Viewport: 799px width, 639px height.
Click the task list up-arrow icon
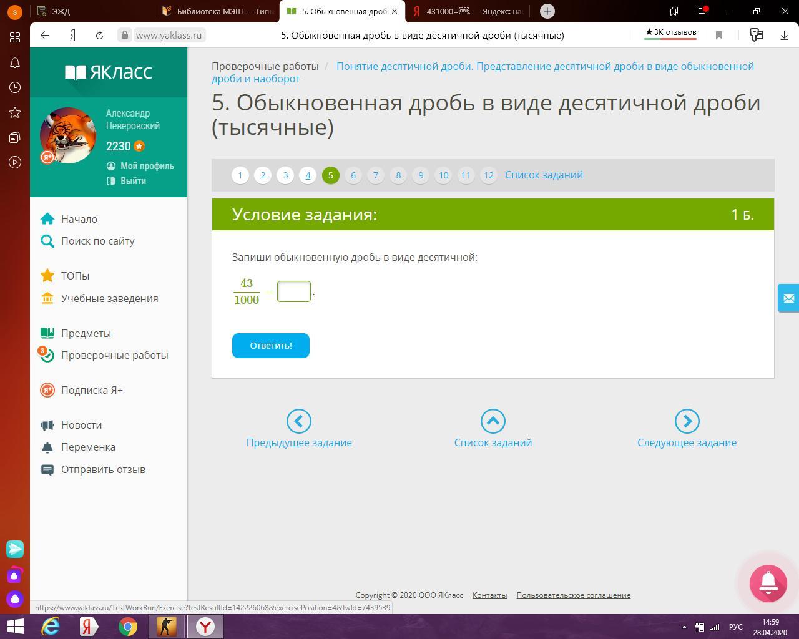[x=493, y=421]
